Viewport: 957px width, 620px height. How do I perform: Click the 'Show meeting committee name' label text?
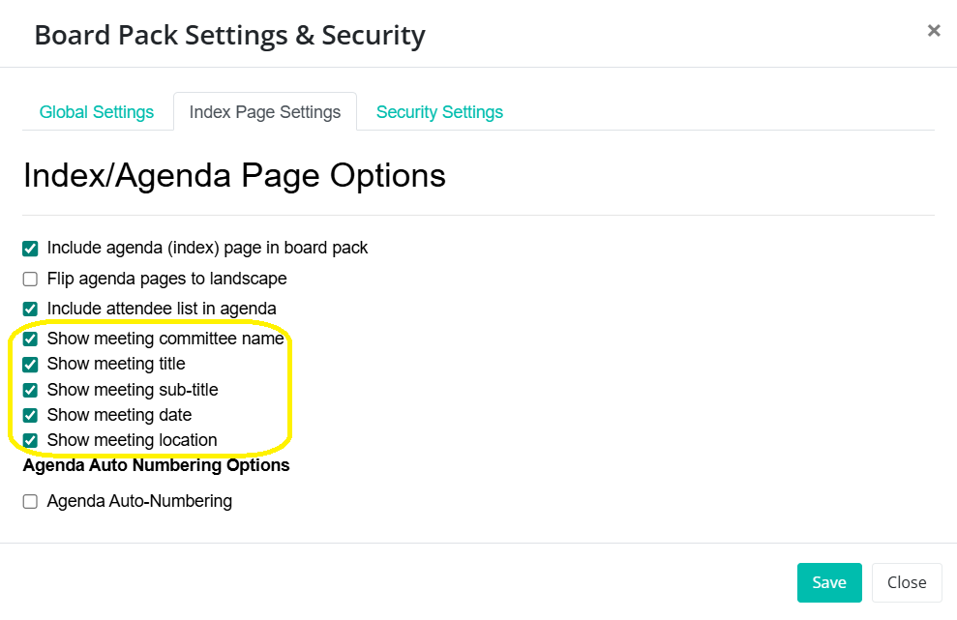pos(165,339)
